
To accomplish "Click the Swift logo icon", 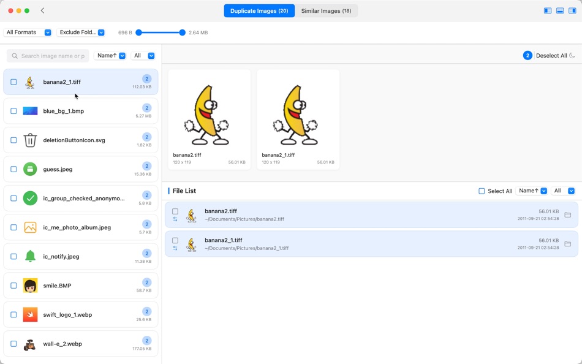I will [x=30, y=314].
